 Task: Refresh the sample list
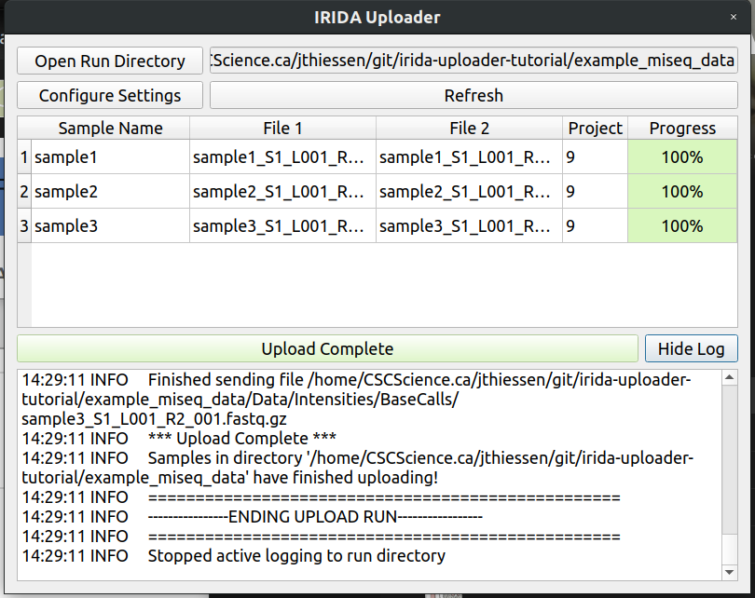(474, 95)
